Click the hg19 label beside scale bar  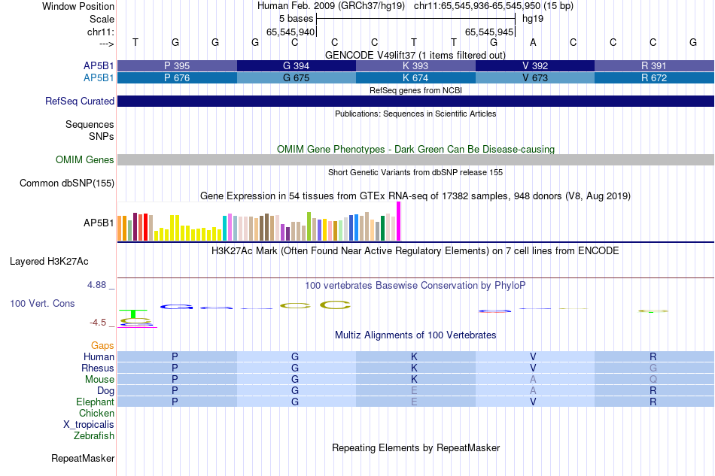point(533,19)
